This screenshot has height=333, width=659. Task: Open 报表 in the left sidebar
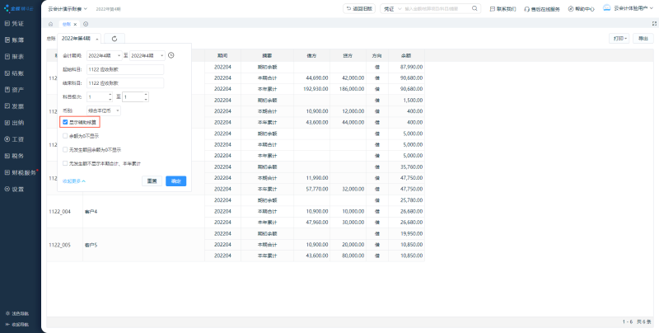coord(16,57)
